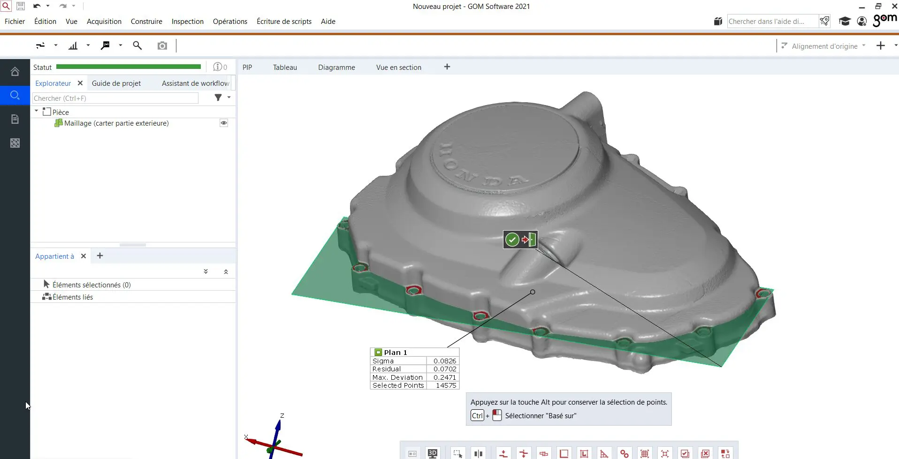This screenshot has width=899, height=459.
Task: Click the Chercher (Ctrl+F) explorer search field
Action: [115, 98]
